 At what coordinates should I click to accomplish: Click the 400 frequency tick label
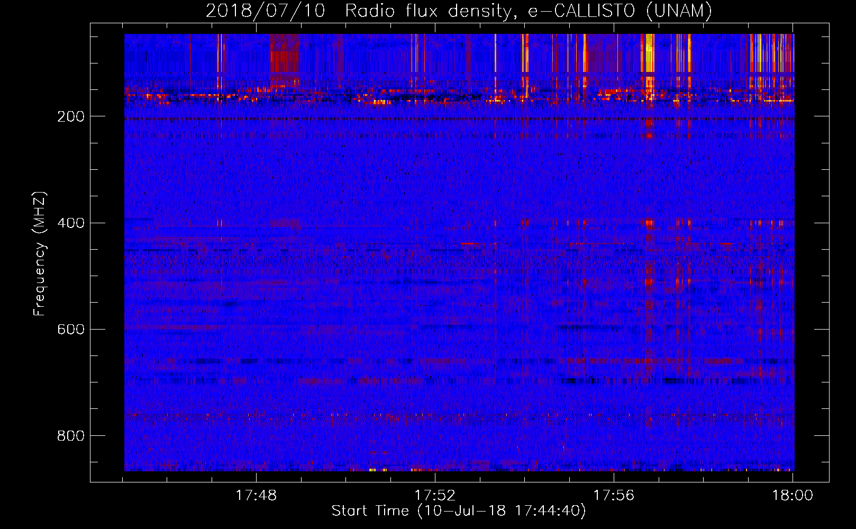click(70, 223)
